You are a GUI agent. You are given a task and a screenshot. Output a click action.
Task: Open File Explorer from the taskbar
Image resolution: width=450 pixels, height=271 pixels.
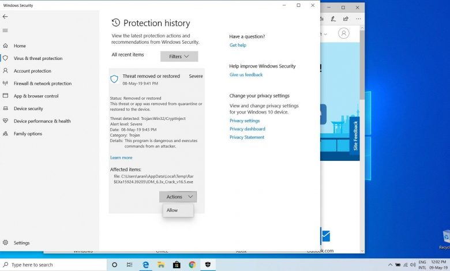point(161,265)
